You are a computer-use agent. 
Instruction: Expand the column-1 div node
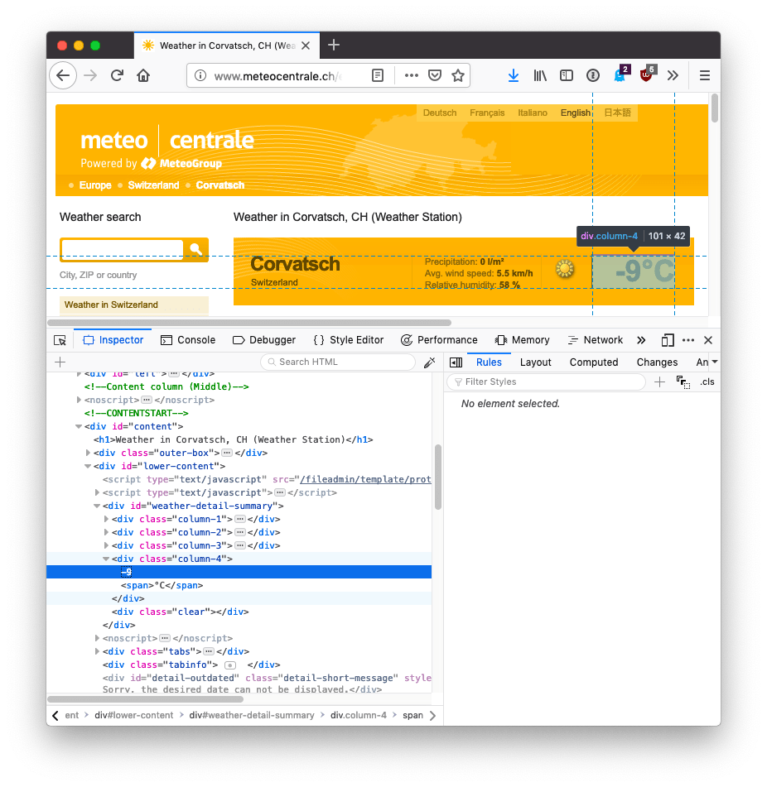pyautogui.click(x=106, y=519)
